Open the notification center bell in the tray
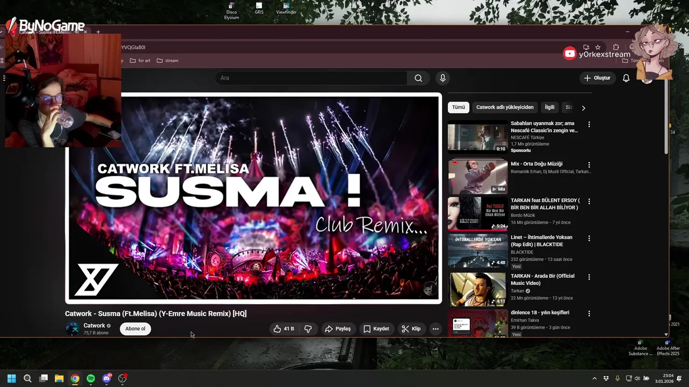Viewport: 689px width, 387px height. pyautogui.click(x=679, y=378)
